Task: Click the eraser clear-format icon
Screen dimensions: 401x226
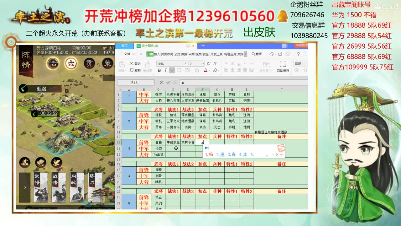Action: [215, 71]
